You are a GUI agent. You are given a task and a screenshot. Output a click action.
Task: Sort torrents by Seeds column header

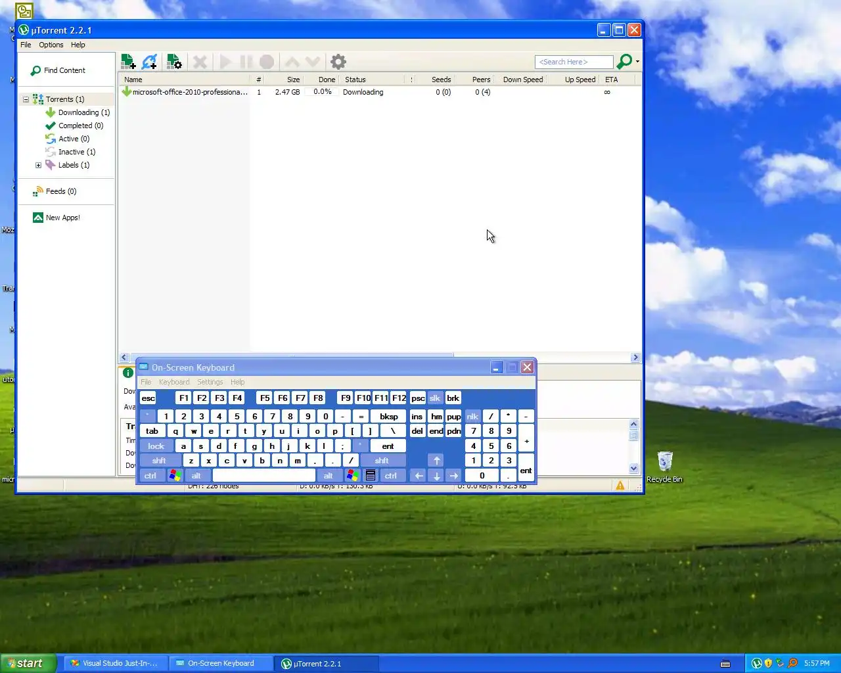(434, 80)
